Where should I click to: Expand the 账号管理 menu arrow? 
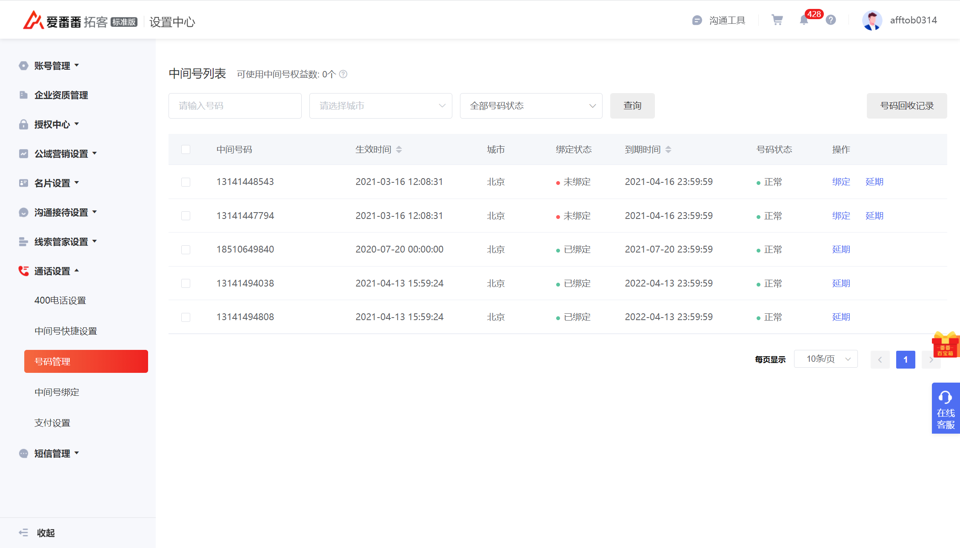[77, 65]
